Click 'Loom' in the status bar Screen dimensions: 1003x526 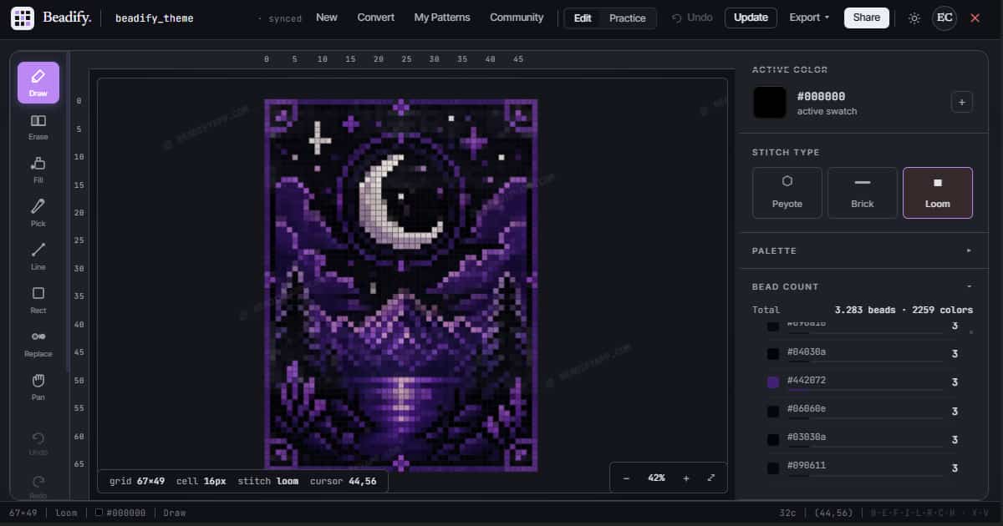pyautogui.click(x=66, y=513)
